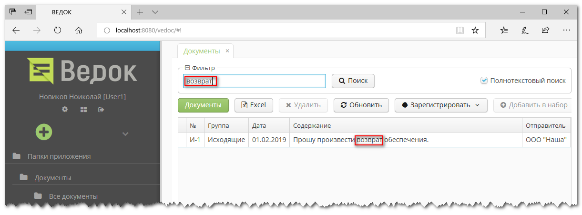Screen dimensions: 582x215
Task: Collapse the 'Фильтр' panel
Action: click(x=187, y=68)
